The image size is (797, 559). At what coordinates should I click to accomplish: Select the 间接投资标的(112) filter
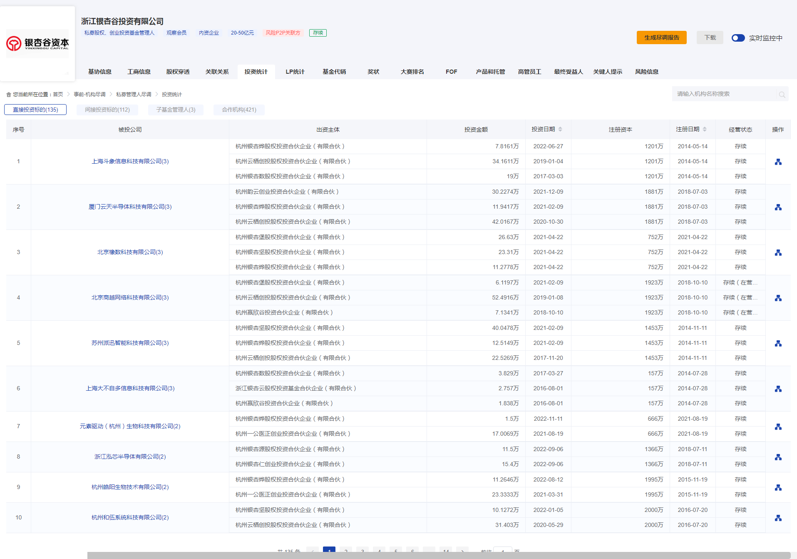[x=107, y=110]
